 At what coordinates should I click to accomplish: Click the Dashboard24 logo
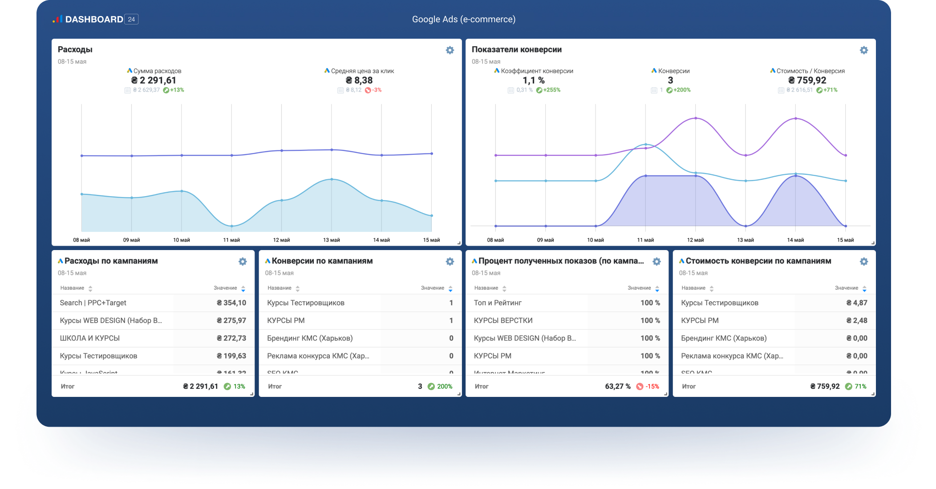(x=95, y=19)
